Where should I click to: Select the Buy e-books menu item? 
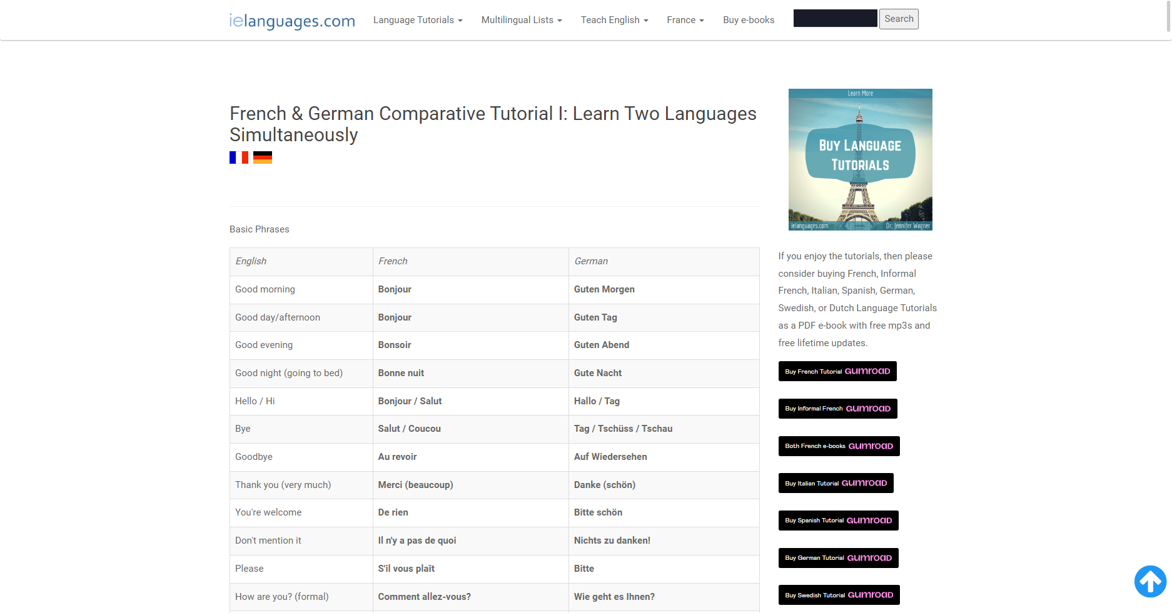coord(748,19)
